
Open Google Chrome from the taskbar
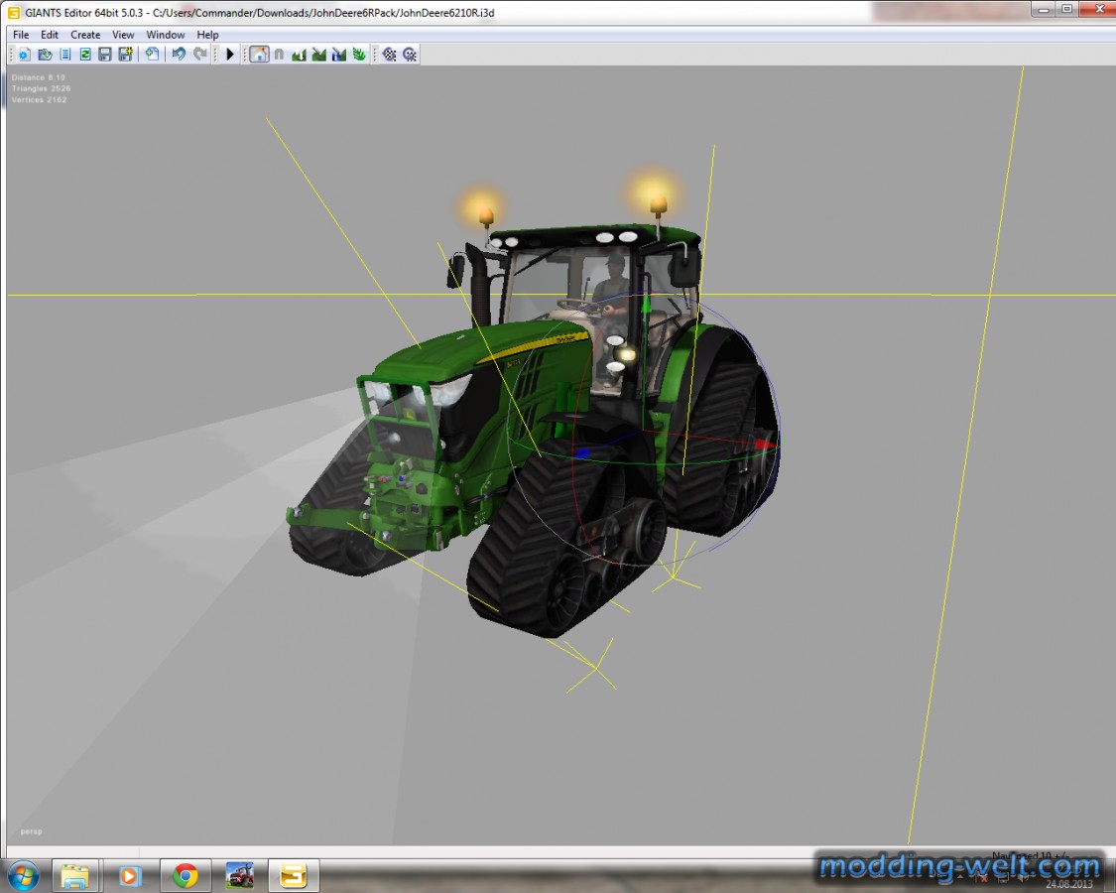[186, 876]
